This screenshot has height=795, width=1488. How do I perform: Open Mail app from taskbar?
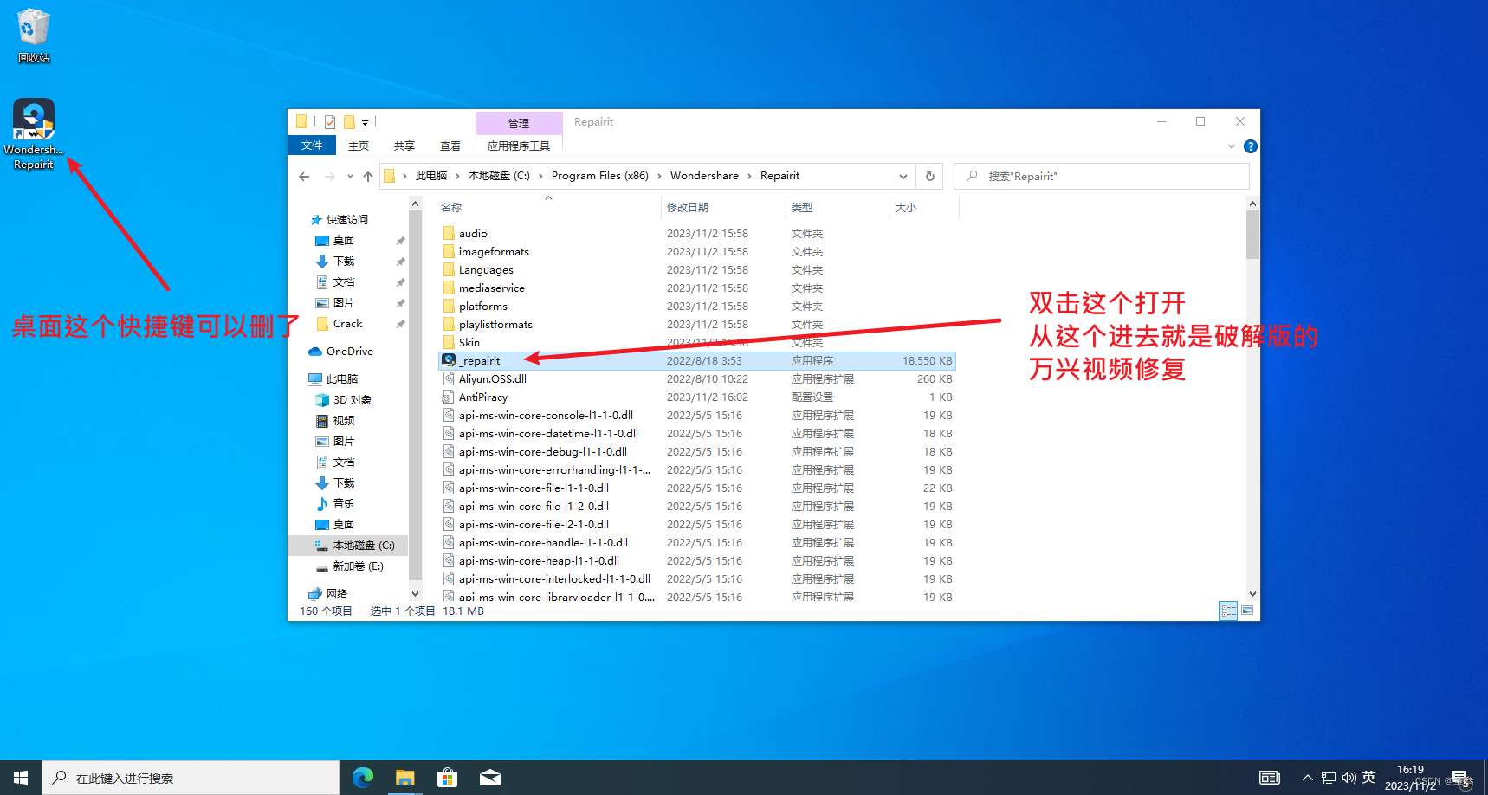(490, 778)
